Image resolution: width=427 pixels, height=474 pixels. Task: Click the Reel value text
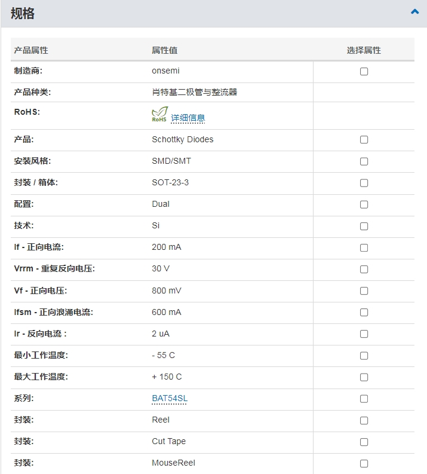161,420
